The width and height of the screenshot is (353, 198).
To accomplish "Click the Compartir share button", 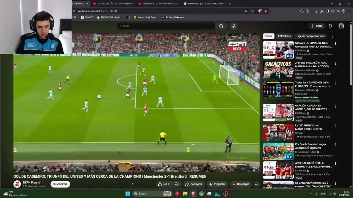I will pos(194,184).
